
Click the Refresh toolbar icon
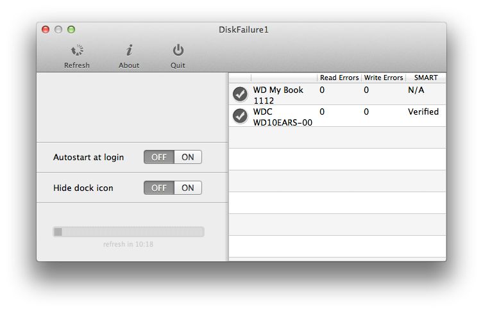[77, 51]
